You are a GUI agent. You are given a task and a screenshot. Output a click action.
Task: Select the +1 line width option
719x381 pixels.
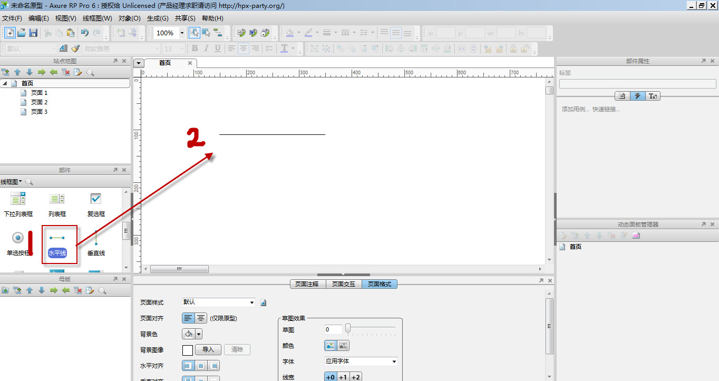(343, 377)
